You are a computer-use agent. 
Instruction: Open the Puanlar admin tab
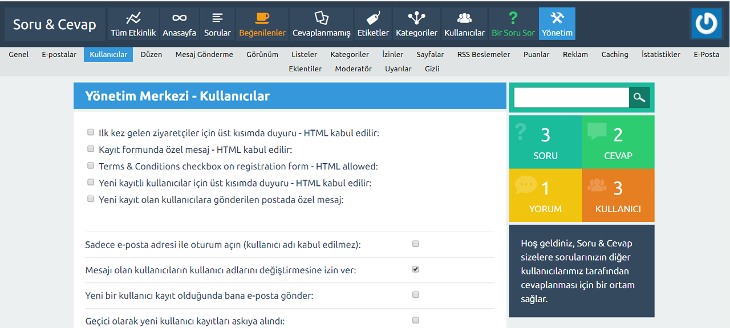[x=536, y=55]
